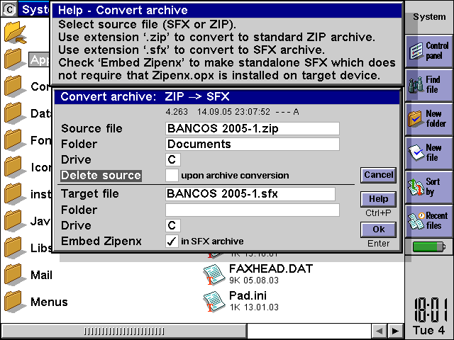Click the Help button in dialog
This screenshot has width=454, height=340.
click(378, 199)
